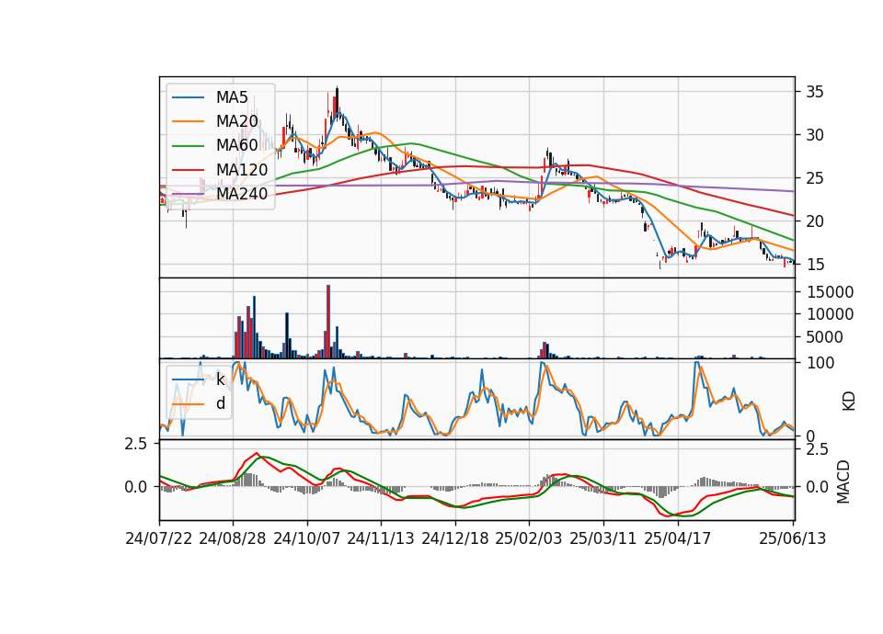
Task: Click the MACD axis title
Action: tap(843, 481)
